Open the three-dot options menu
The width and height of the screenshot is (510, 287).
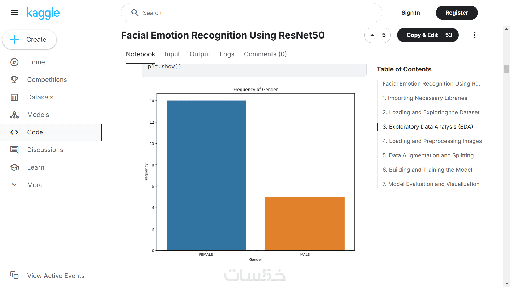(x=474, y=35)
